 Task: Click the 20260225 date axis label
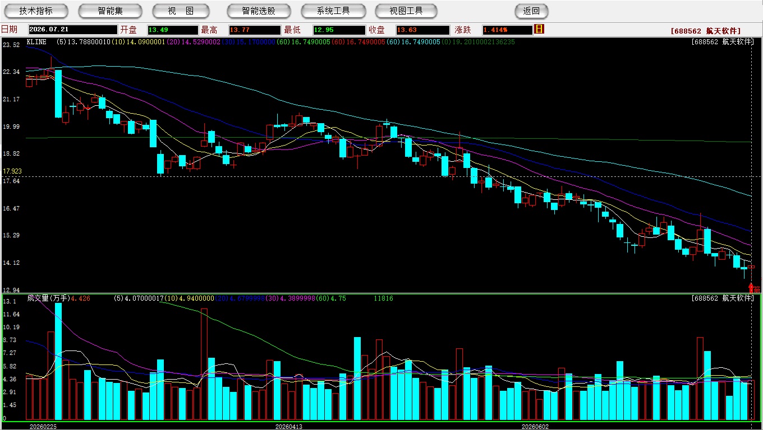point(43,427)
